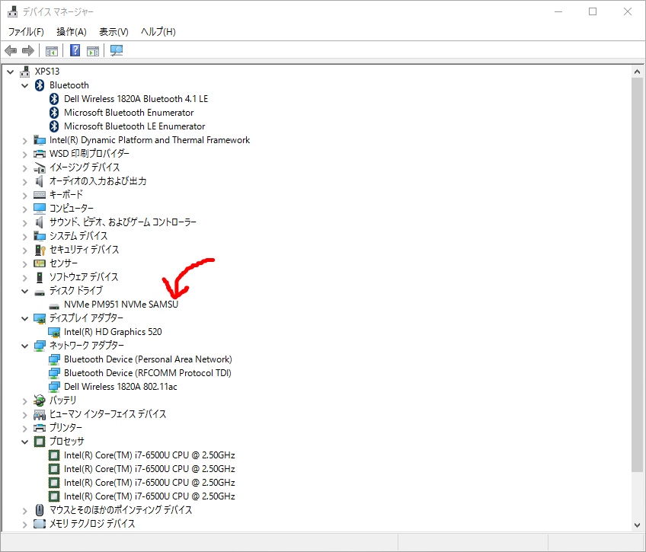The width and height of the screenshot is (646, 552).
Task: Open the 操作(A) menu
Action: 72,32
